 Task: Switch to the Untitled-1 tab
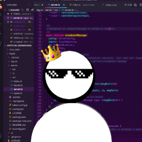click(38, 5)
